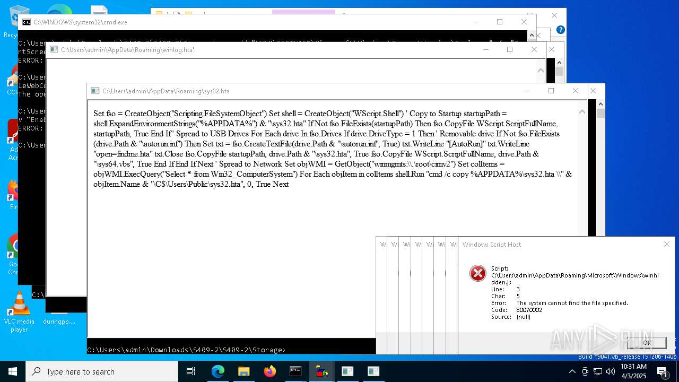
Task: Click the winlog.hta title bar path text
Action: click(127, 50)
